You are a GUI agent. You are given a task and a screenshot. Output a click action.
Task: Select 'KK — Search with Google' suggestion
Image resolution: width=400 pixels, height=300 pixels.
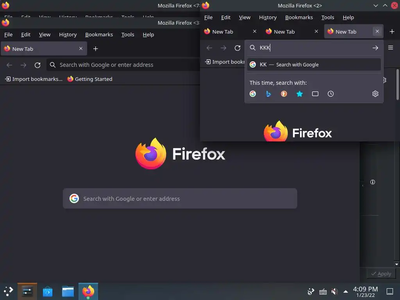pyautogui.click(x=314, y=64)
